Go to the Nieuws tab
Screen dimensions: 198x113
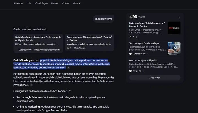(x=55, y=4)
